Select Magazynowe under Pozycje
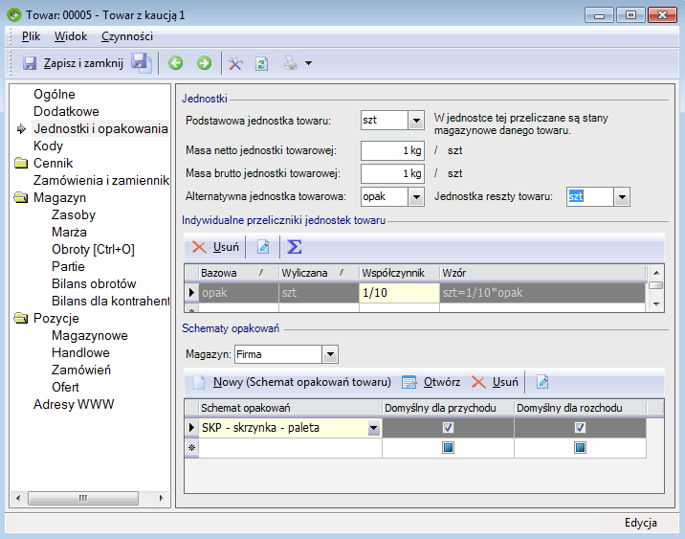This screenshot has height=539, width=685. click(x=90, y=335)
